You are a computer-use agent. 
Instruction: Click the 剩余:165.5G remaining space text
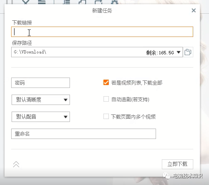click(160, 53)
